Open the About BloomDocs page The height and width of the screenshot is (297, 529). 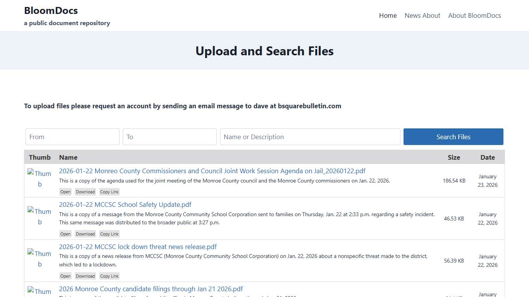pos(474,15)
